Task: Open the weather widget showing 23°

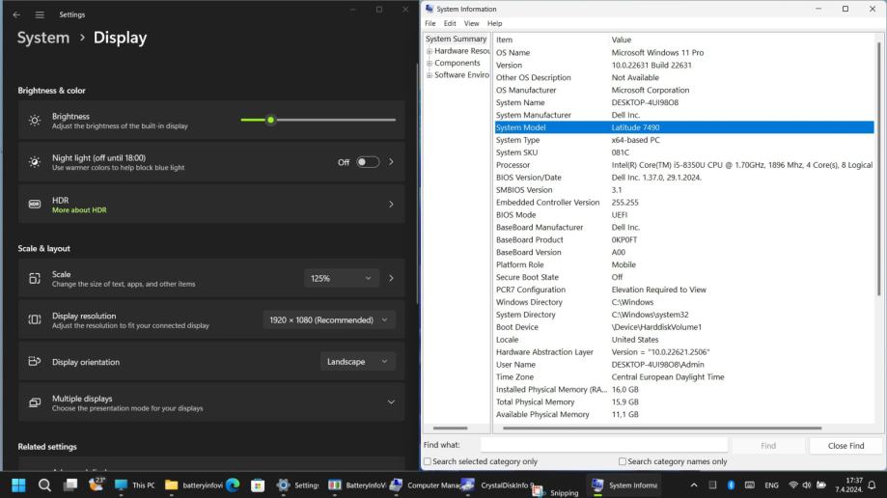Action: (x=97, y=484)
